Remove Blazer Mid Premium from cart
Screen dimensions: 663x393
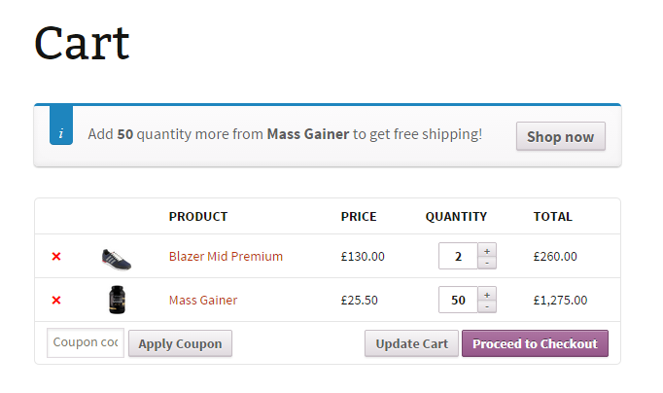[x=55, y=257]
